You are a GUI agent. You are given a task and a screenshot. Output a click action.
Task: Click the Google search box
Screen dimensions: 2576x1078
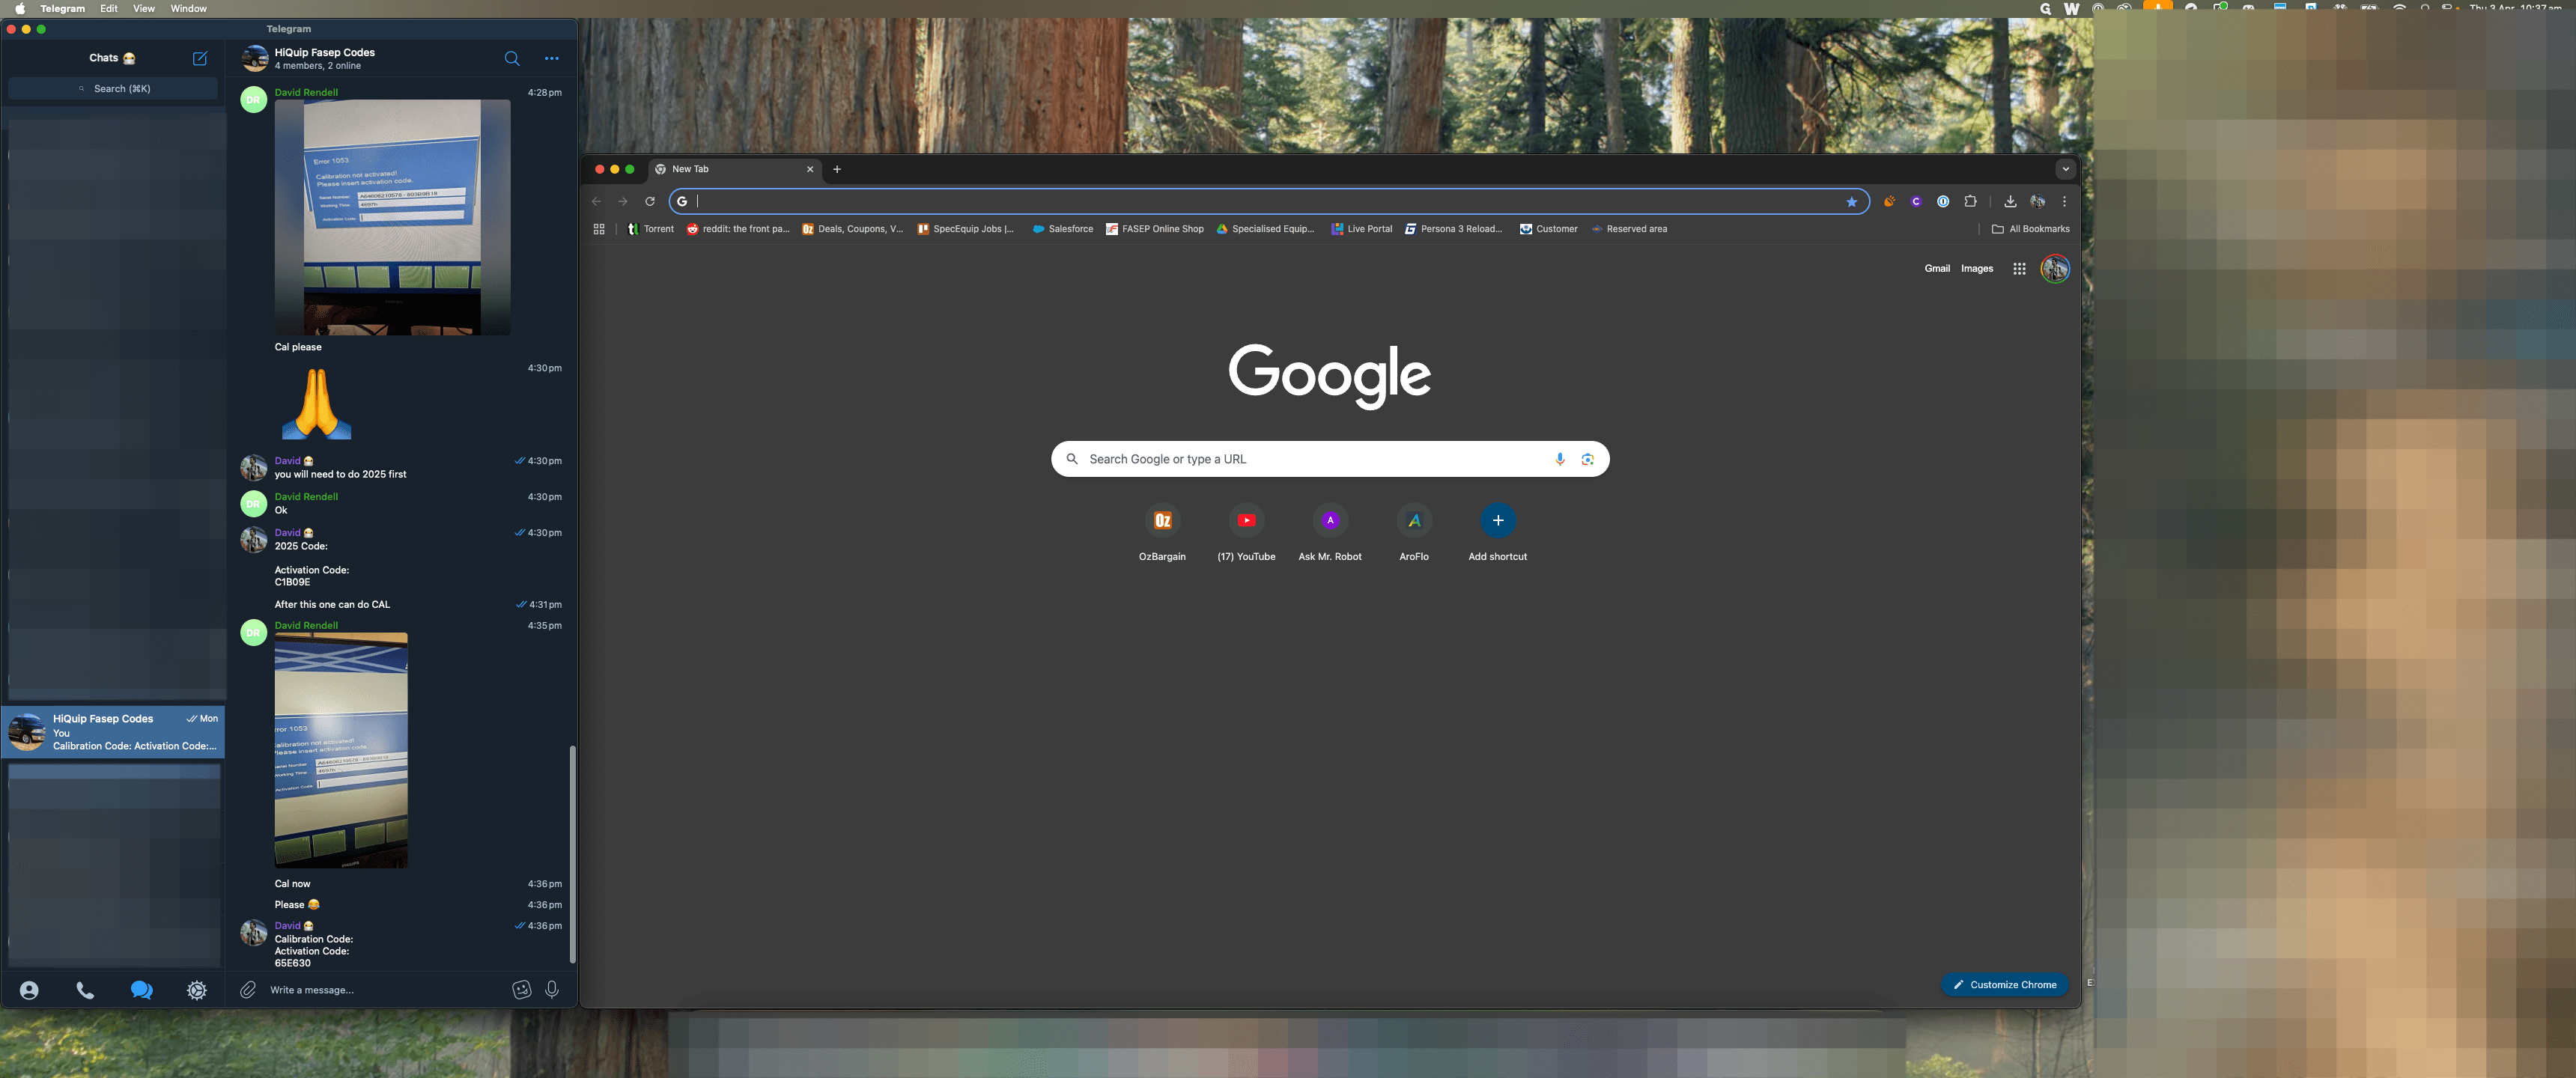[x=1330, y=459]
